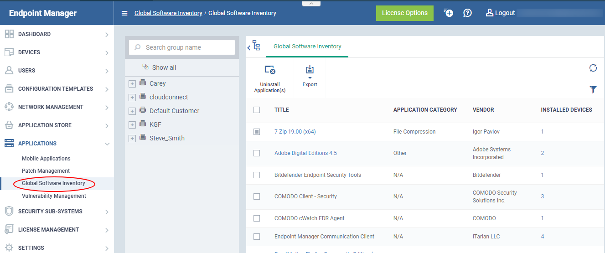Check the Endpoint Manager Communication Client checkbox
The height and width of the screenshot is (253, 605).
coord(257,237)
